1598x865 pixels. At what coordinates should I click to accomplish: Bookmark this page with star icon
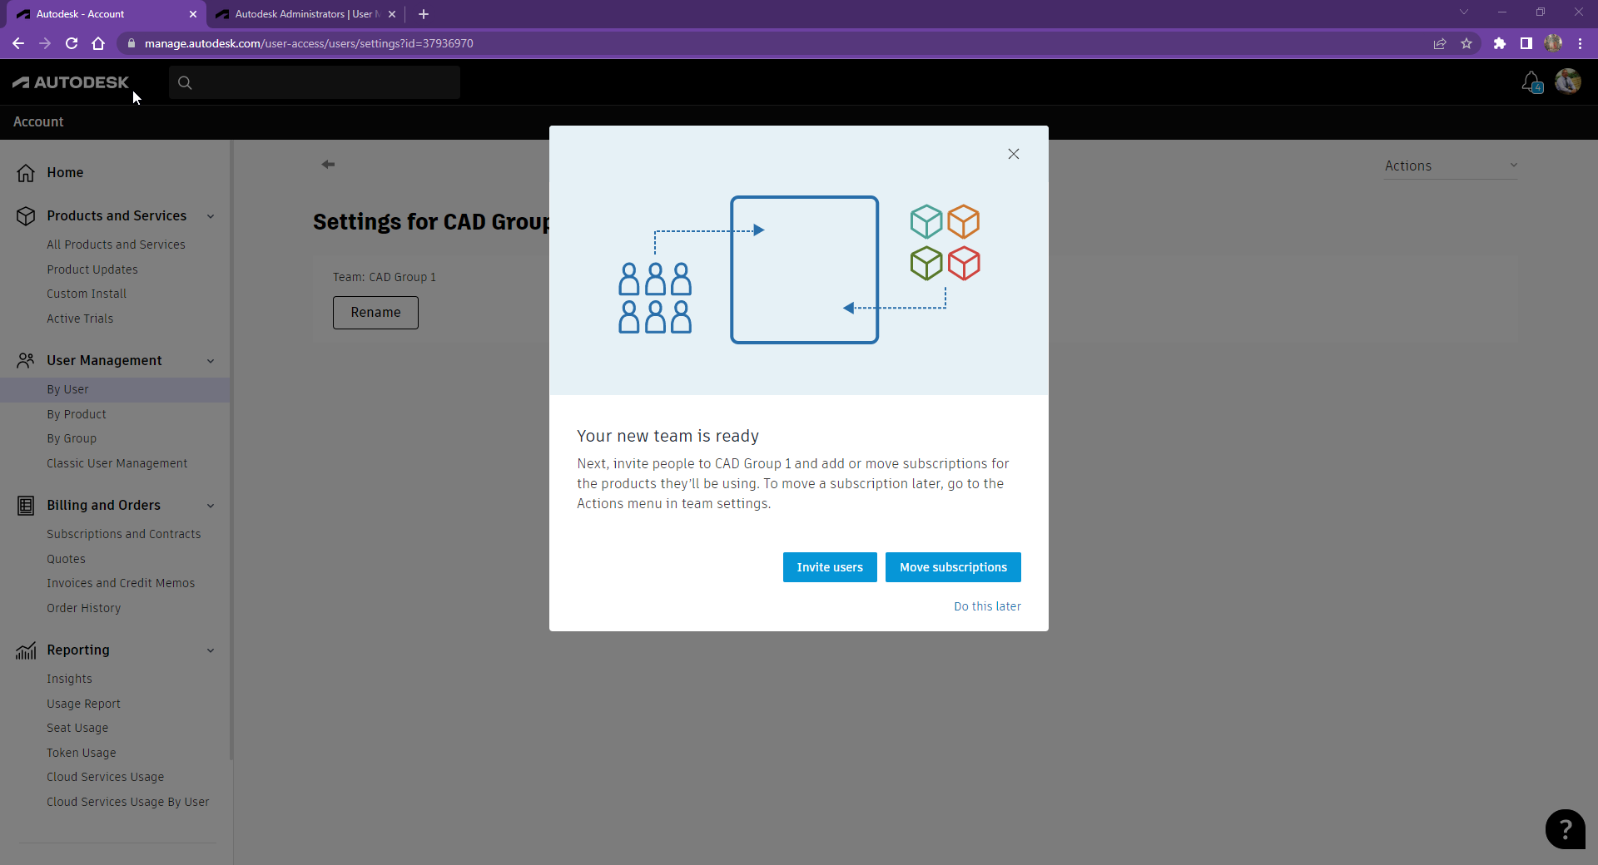click(1466, 43)
